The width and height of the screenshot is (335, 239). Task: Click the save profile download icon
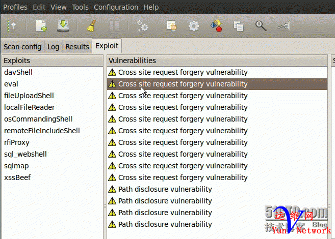[x=63, y=26]
